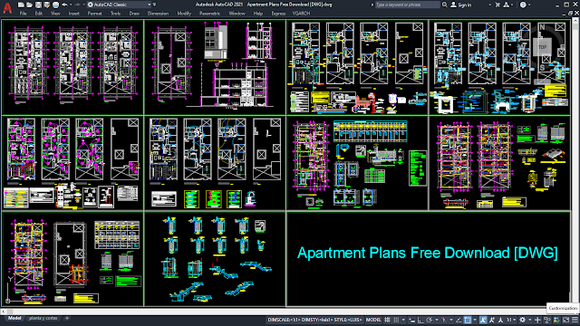The width and height of the screenshot is (580, 326).
Task: Click the Apartment Plans Free Download text
Action: (x=428, y=254)
